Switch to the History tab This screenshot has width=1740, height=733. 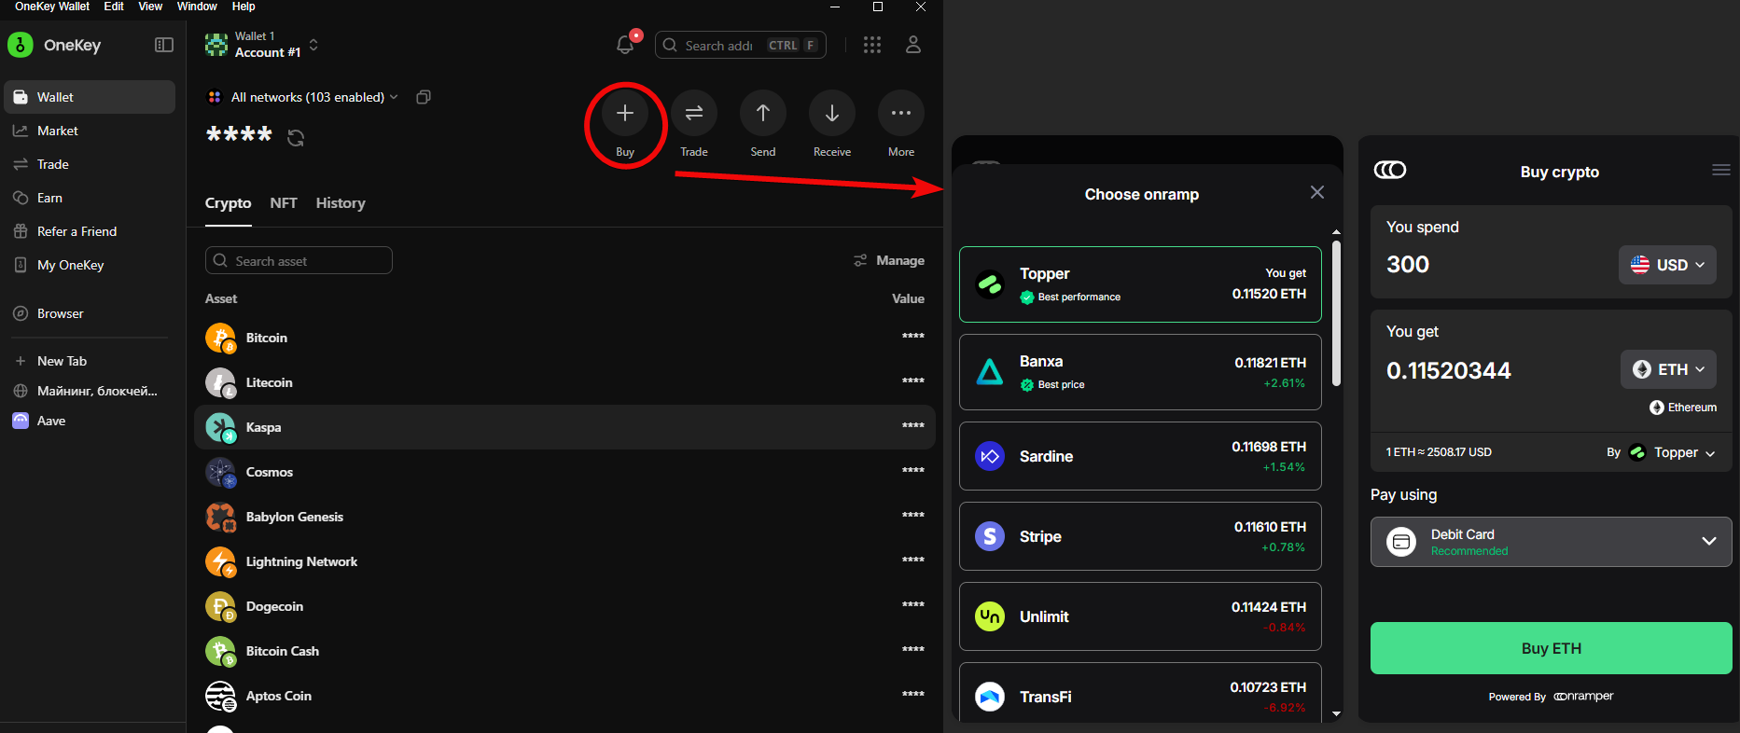(341, 203)
